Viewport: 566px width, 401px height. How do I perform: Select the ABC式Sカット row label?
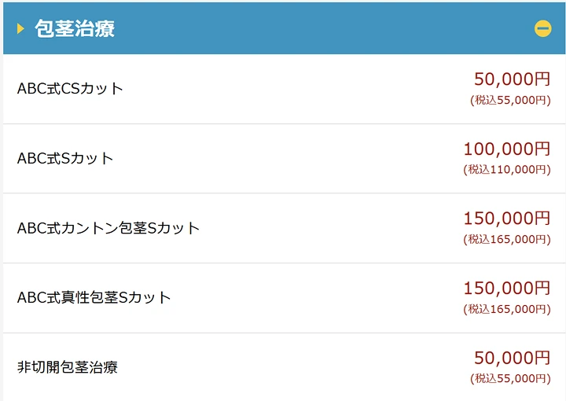point(65,158)
